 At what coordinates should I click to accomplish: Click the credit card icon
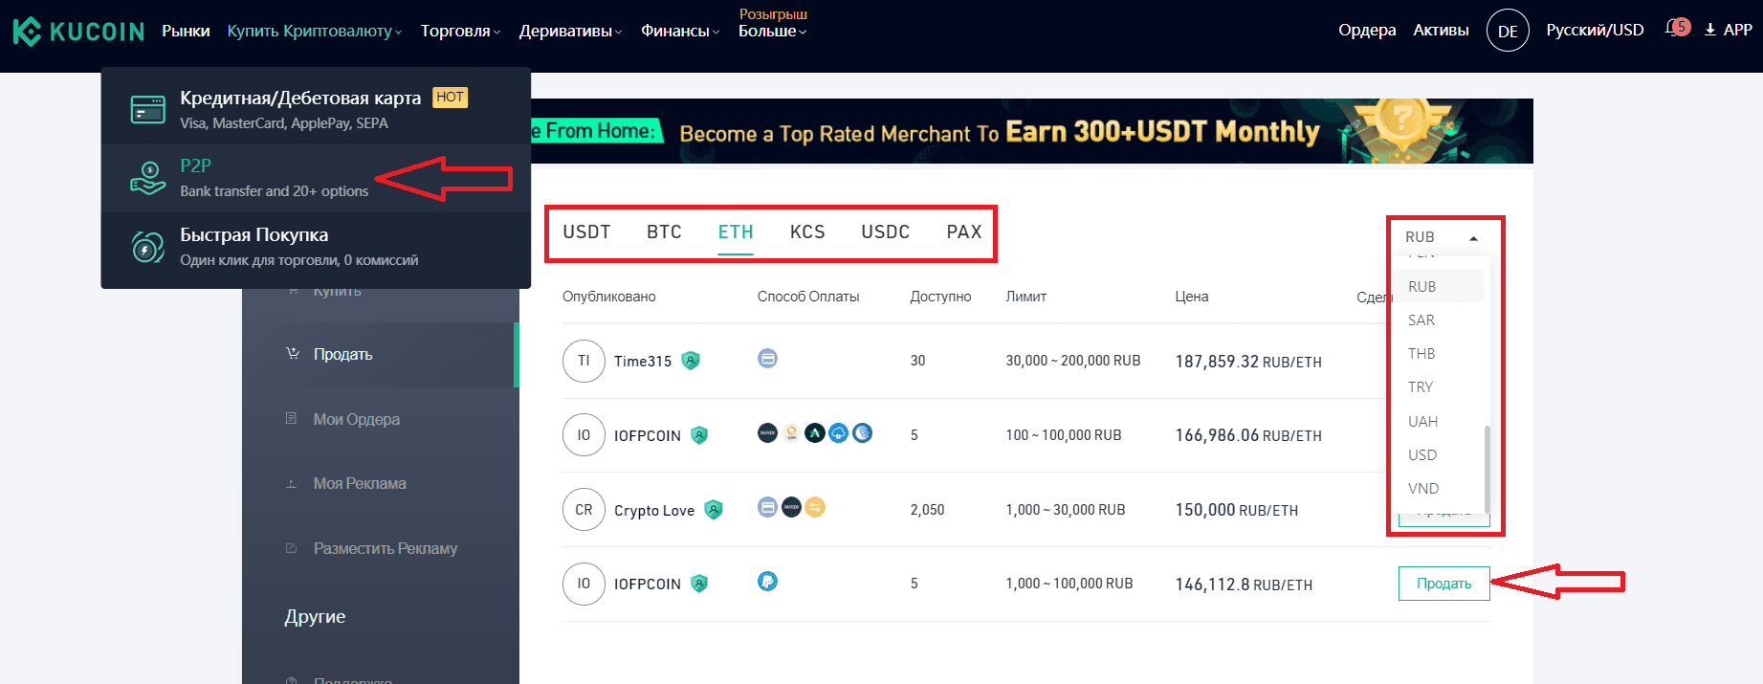[148, 109]
